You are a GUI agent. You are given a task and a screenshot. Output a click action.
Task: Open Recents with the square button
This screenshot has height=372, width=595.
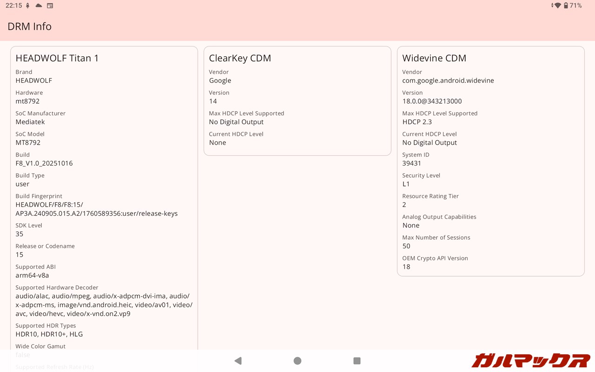357,361
